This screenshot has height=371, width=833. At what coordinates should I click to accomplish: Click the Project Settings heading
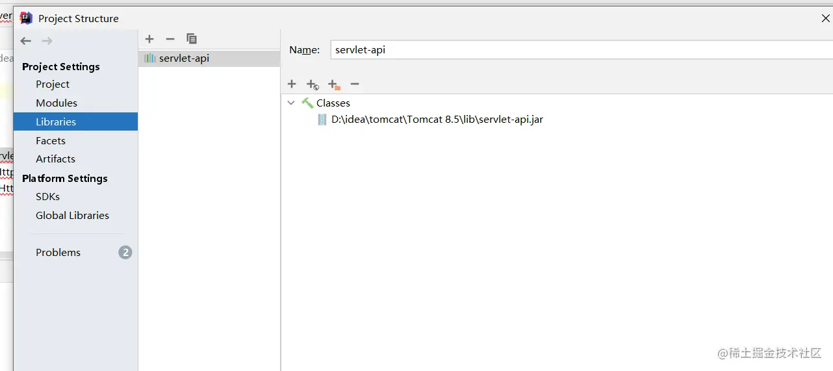[x=61, y=66]
